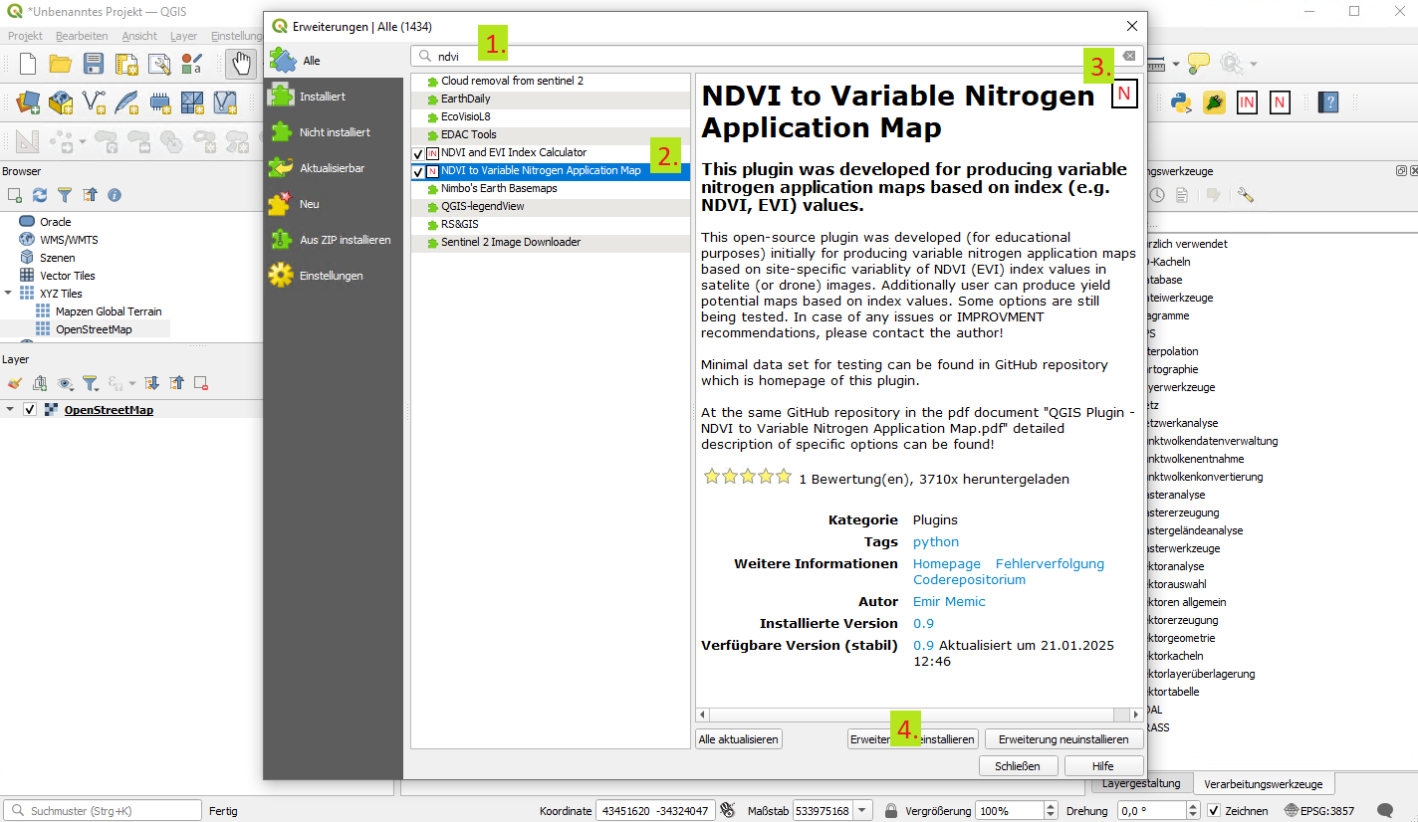
Task: Open the Data Source Manager icon
Action: pyautogui.click(x=28, y=102)
